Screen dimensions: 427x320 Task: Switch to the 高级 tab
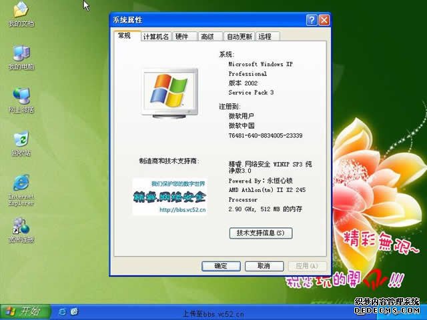point(211,37)
